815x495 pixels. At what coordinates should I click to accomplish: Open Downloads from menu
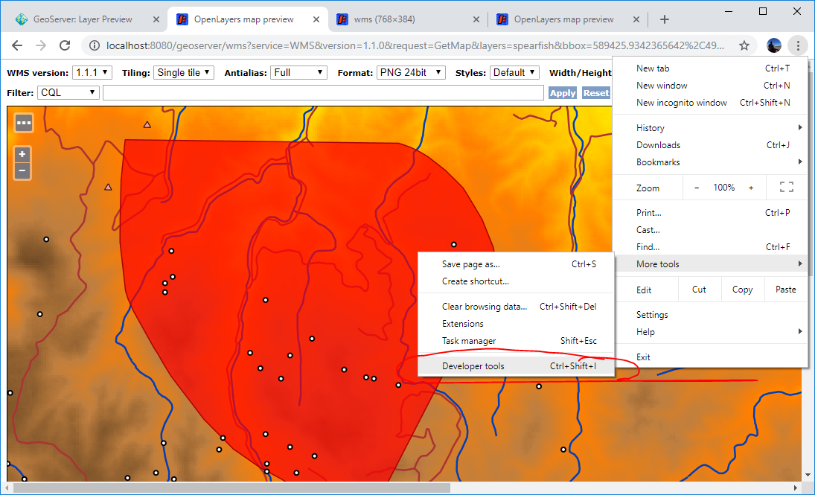(x=710, y=144)
